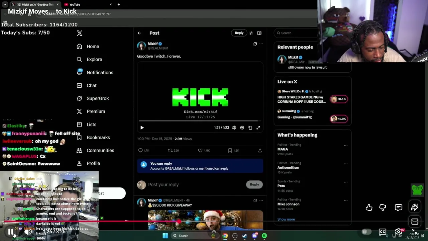Open the YouTube comments panel icon
The image size is (428, 241).
399,208
